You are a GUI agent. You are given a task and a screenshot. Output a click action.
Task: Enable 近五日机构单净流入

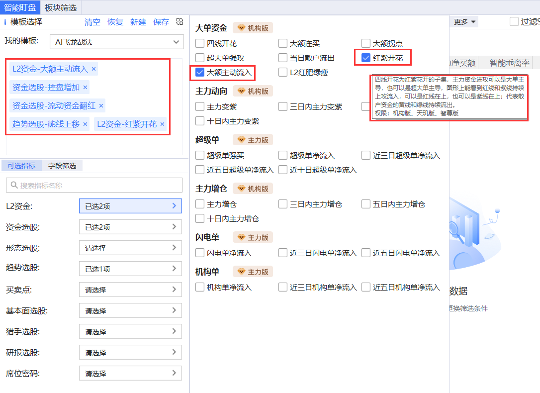[x=366, y=287]
